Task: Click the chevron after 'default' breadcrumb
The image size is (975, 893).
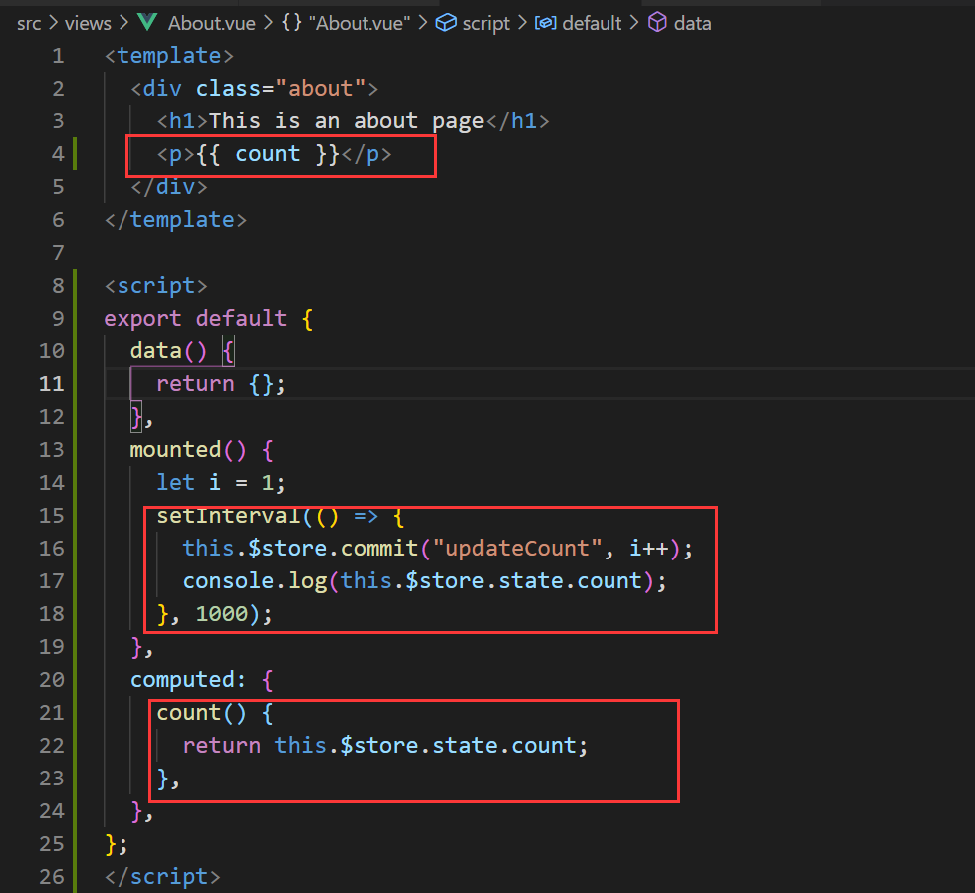Action: [634, 24]
